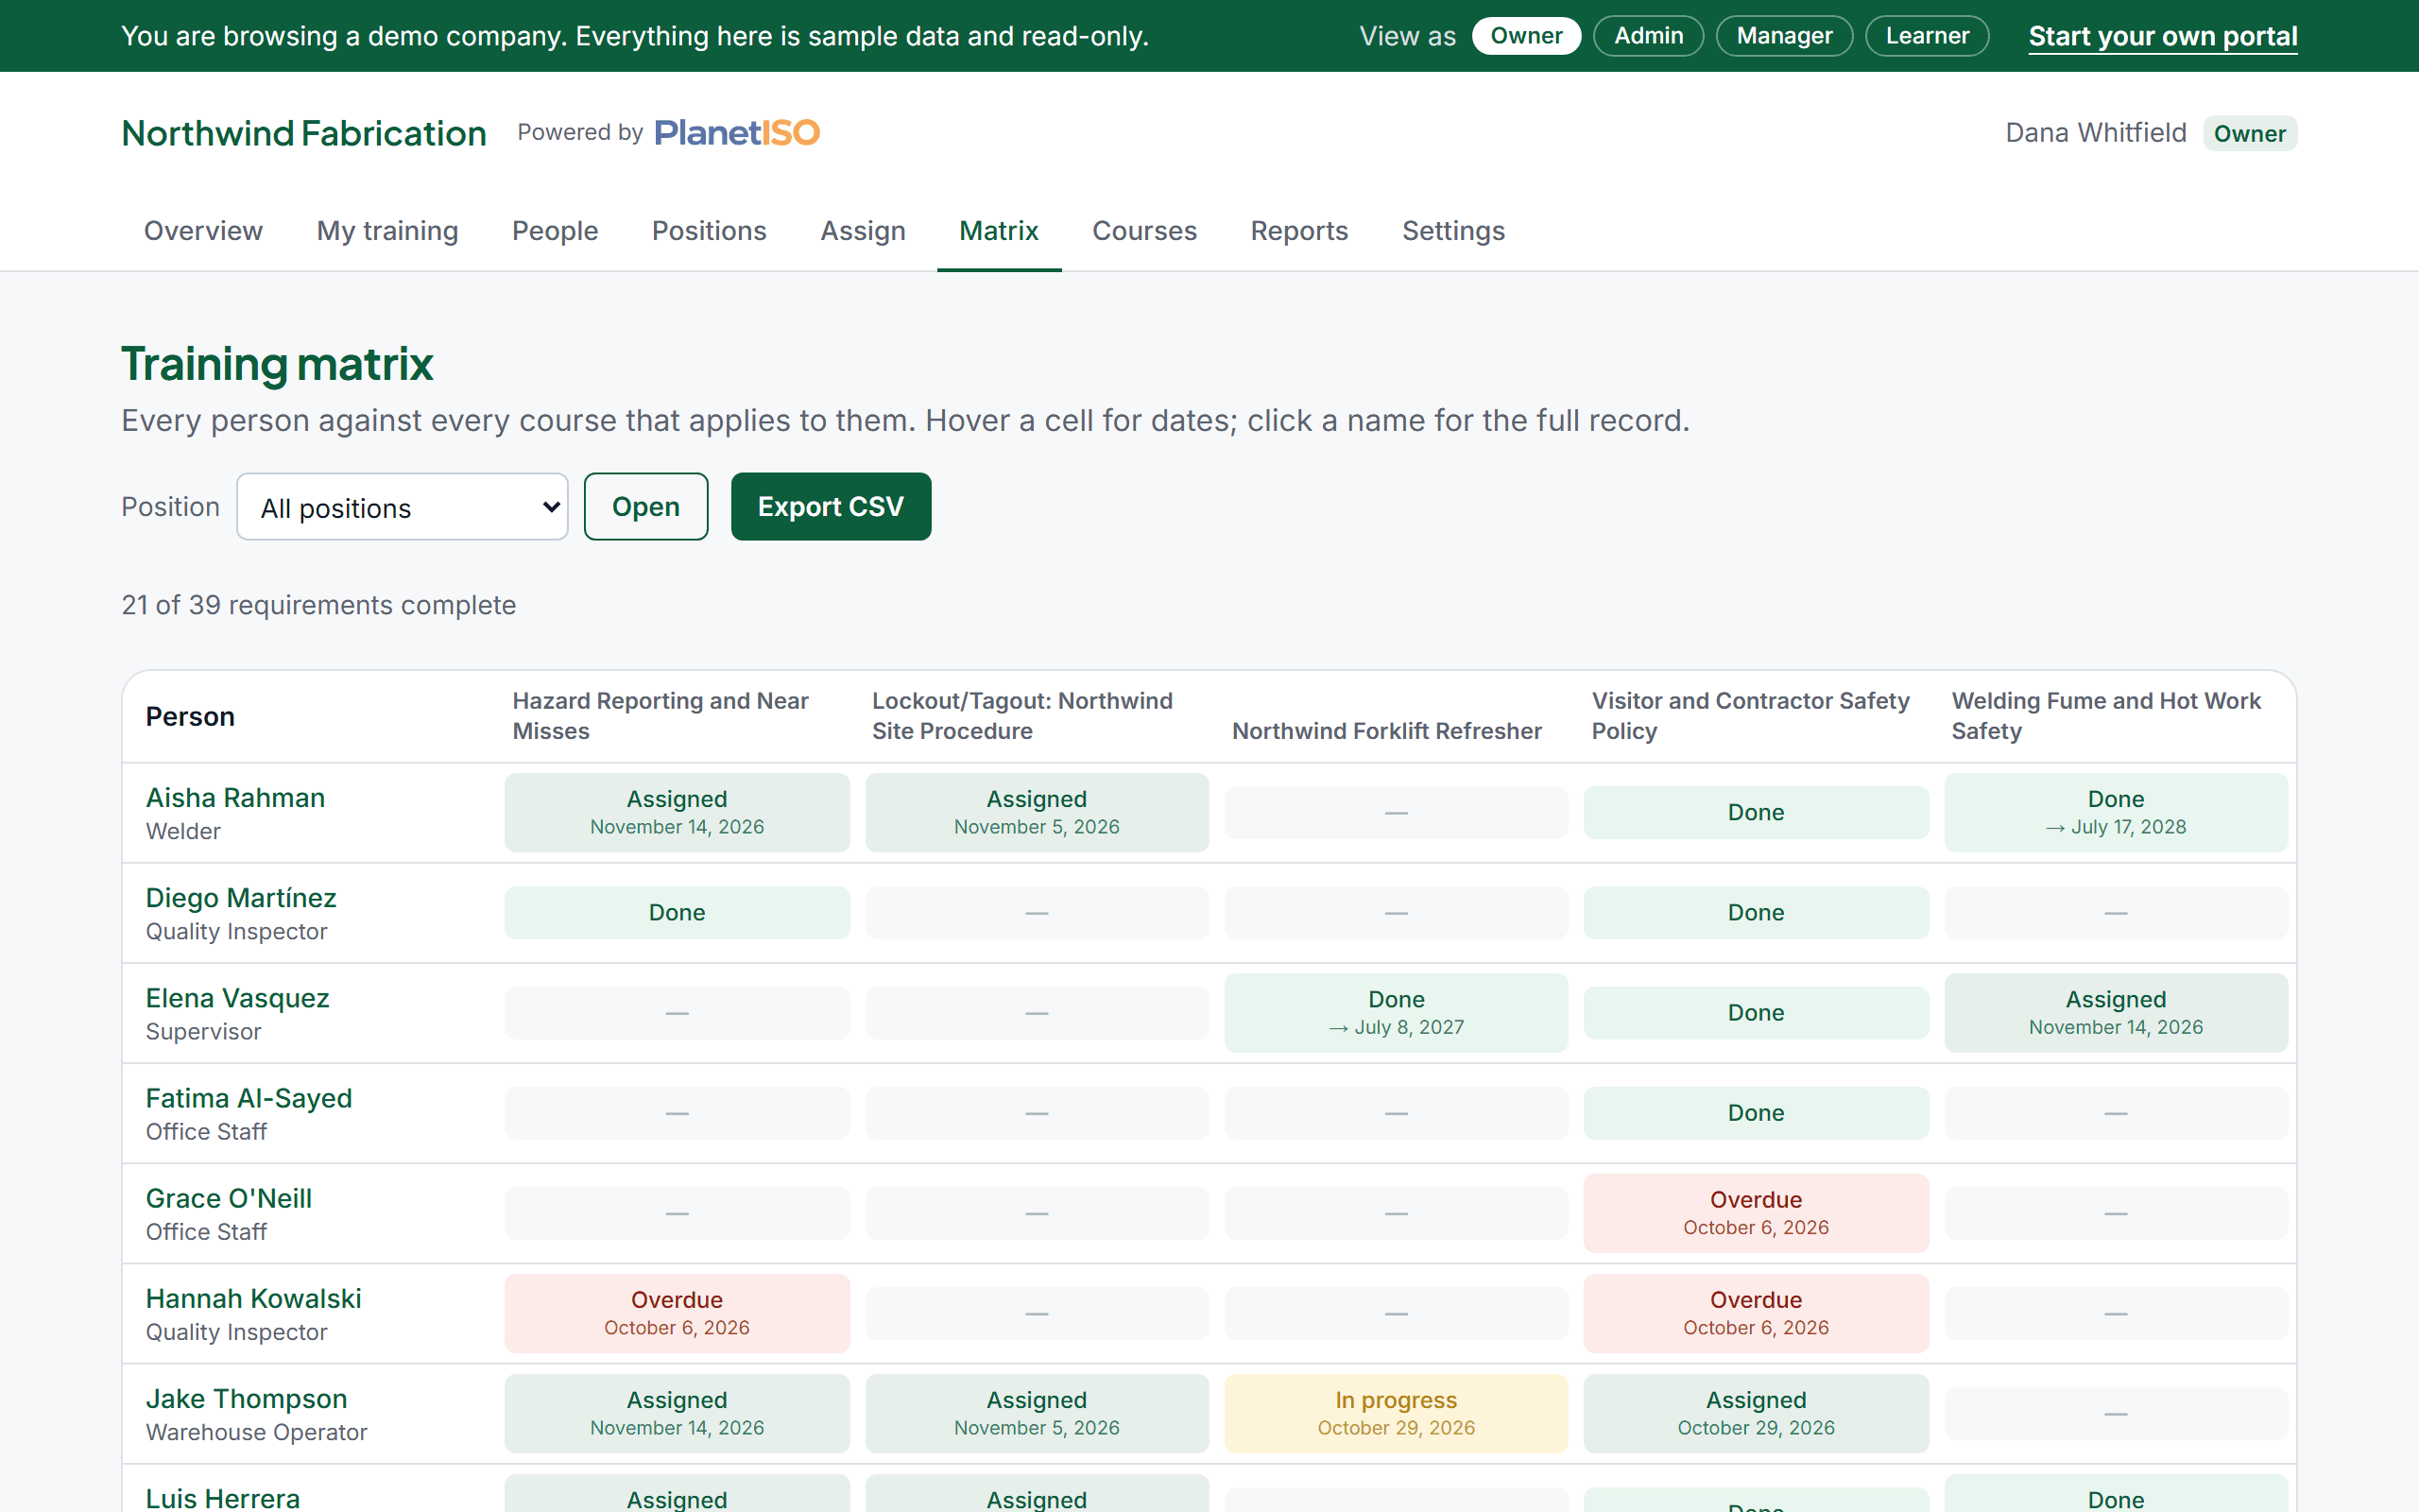Open the People tab
Image resolution: width=2419 pixels, height=1512 pixels.
(555, 231)
